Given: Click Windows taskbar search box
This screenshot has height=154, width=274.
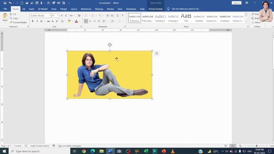Looking at the screenshot, I should click(39, 151).
